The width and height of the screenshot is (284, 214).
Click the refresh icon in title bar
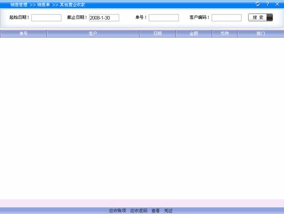[258, 4]
